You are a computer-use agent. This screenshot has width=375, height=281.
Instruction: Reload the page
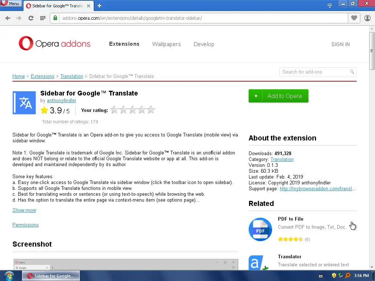[31, 18]
